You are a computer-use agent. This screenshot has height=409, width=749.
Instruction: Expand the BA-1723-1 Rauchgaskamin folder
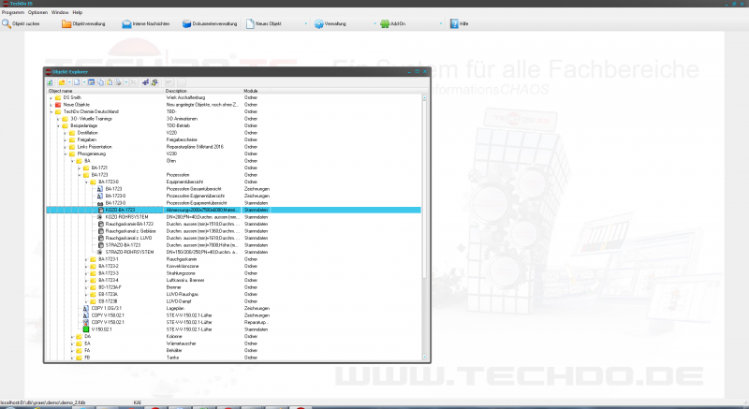pyautogui.click(x=86, y=259)
